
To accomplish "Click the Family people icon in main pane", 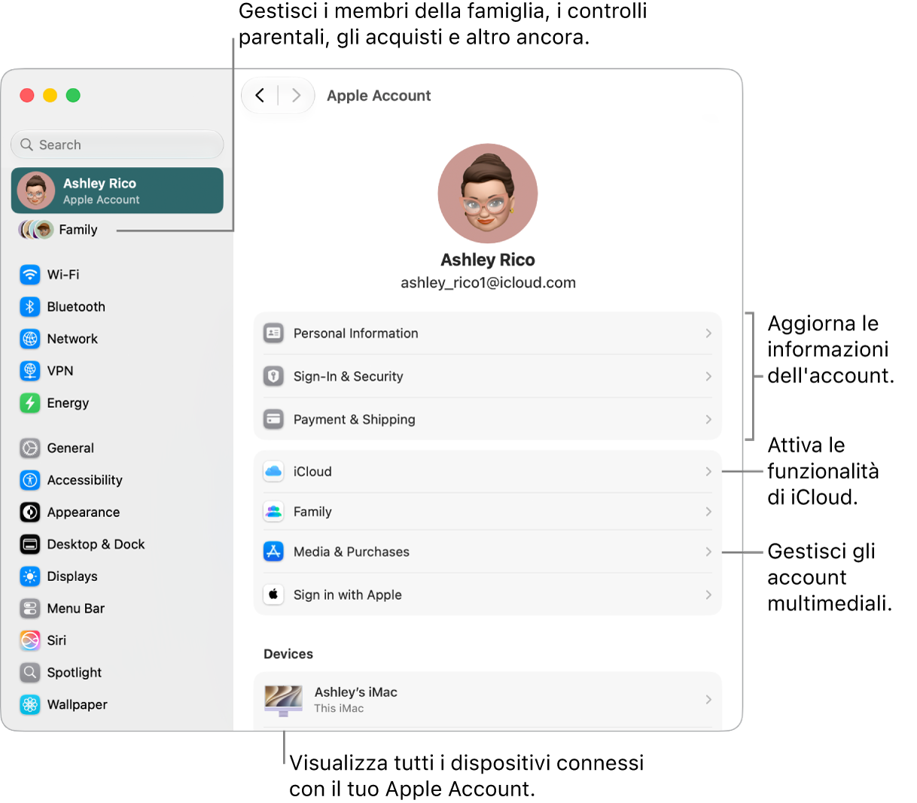I will [273, 512].
